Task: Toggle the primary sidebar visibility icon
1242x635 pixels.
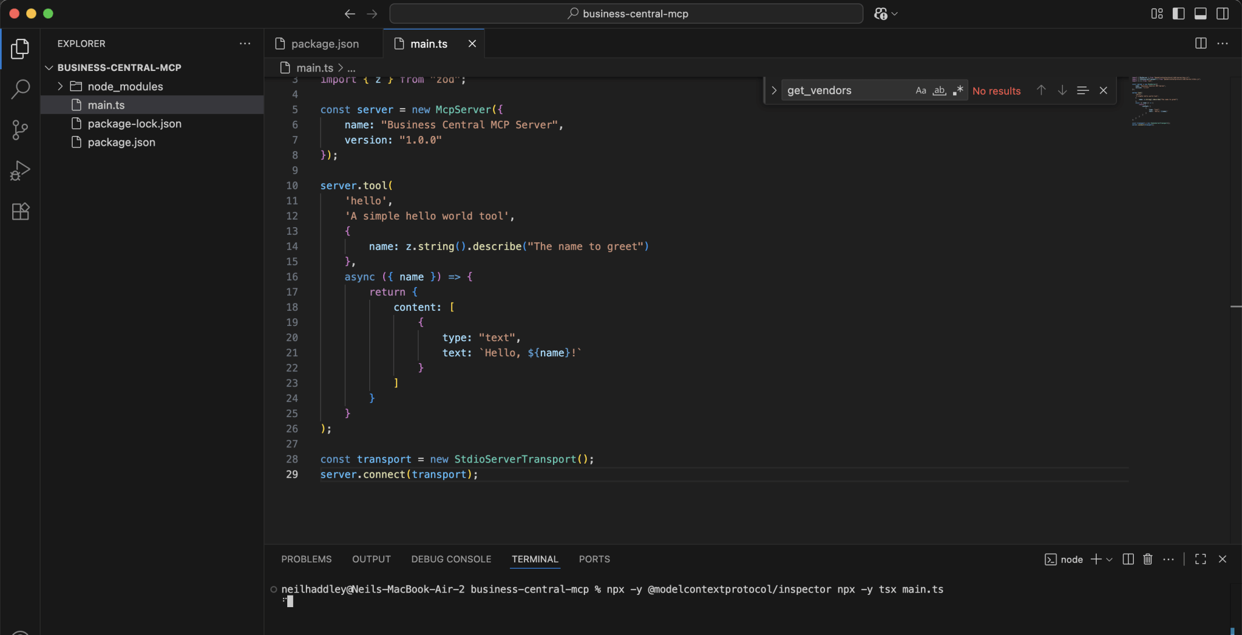Action: tap(1179, 13)
